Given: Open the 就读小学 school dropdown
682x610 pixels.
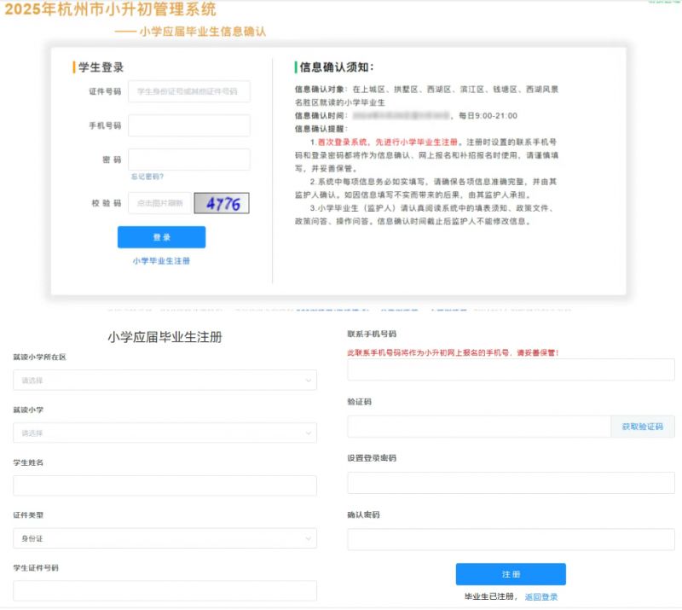Looking at the screenshot, I should click(165, 433).
